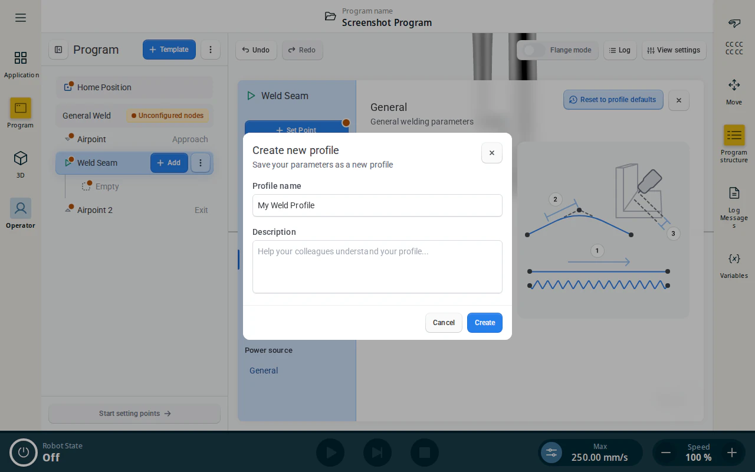Click the folder icon beside Program name

330,17
